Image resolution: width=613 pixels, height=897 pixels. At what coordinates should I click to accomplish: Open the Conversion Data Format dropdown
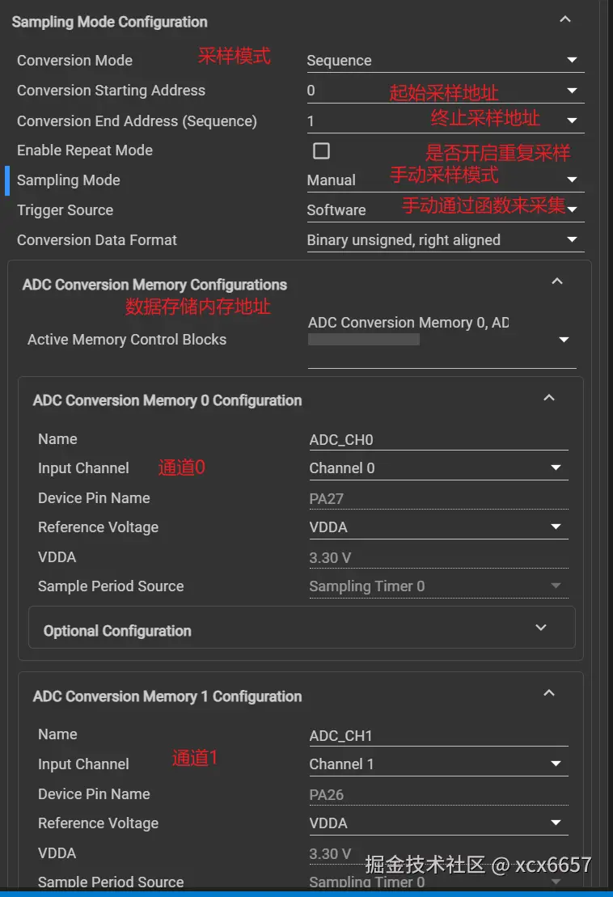coord(571,240)
